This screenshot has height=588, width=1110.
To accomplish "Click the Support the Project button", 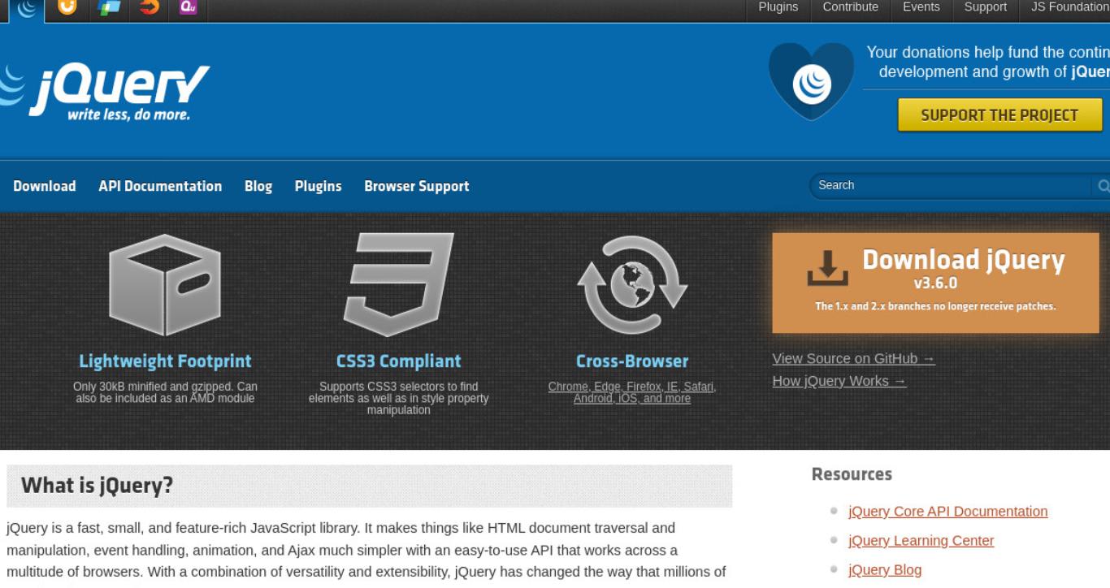I will (x=999, y=115).
